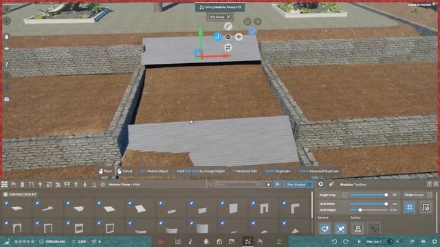The height and width of the screenshot is (247, 440).
Task: Toggle the Single Groups checkbox
Action: click(429, 195)
